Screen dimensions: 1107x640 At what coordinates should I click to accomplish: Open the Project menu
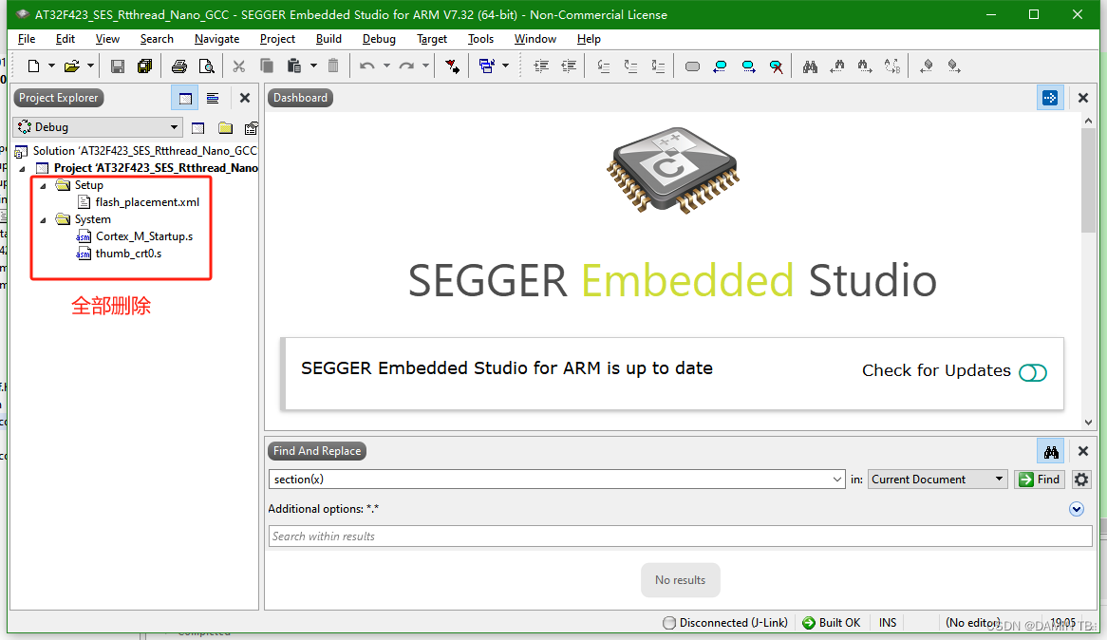(x=277, y=39)
